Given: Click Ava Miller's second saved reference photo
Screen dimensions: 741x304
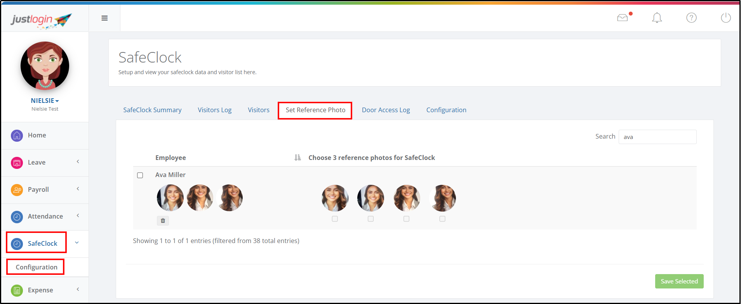Looking at the screenshot, I should (200, 198).
